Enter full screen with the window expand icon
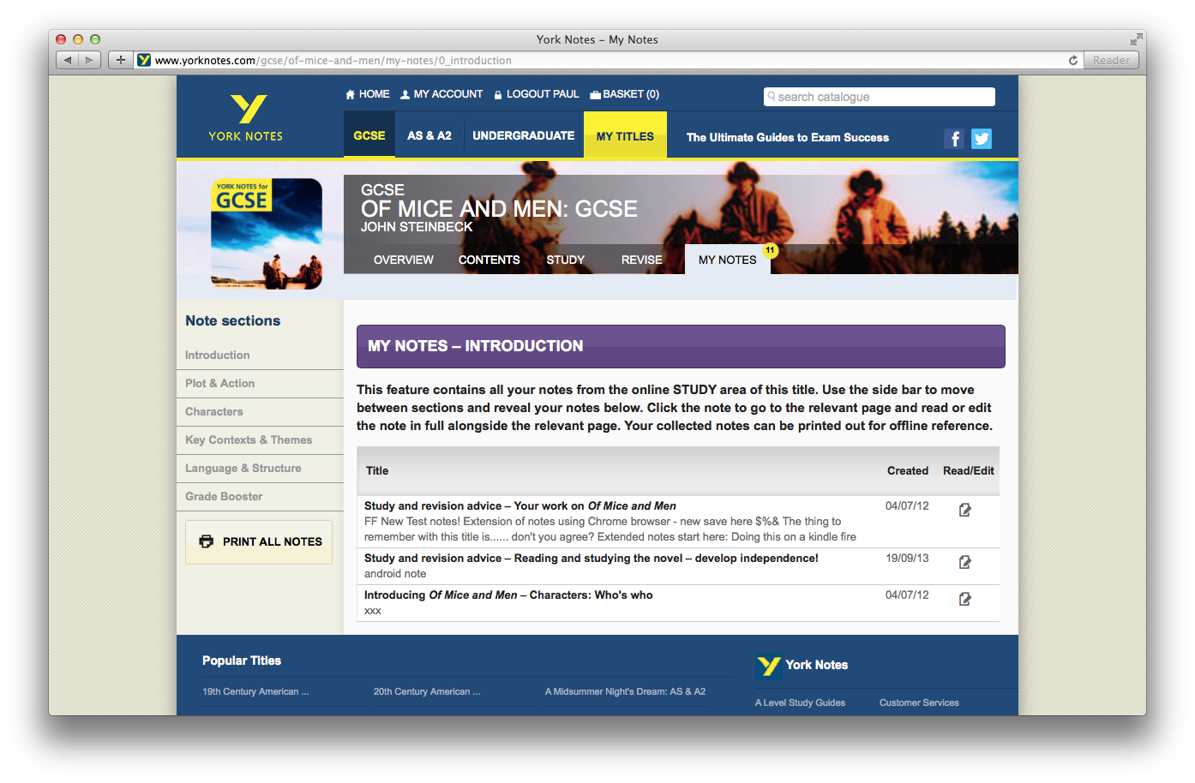The image size is (1195, 783). point(1136,39)
